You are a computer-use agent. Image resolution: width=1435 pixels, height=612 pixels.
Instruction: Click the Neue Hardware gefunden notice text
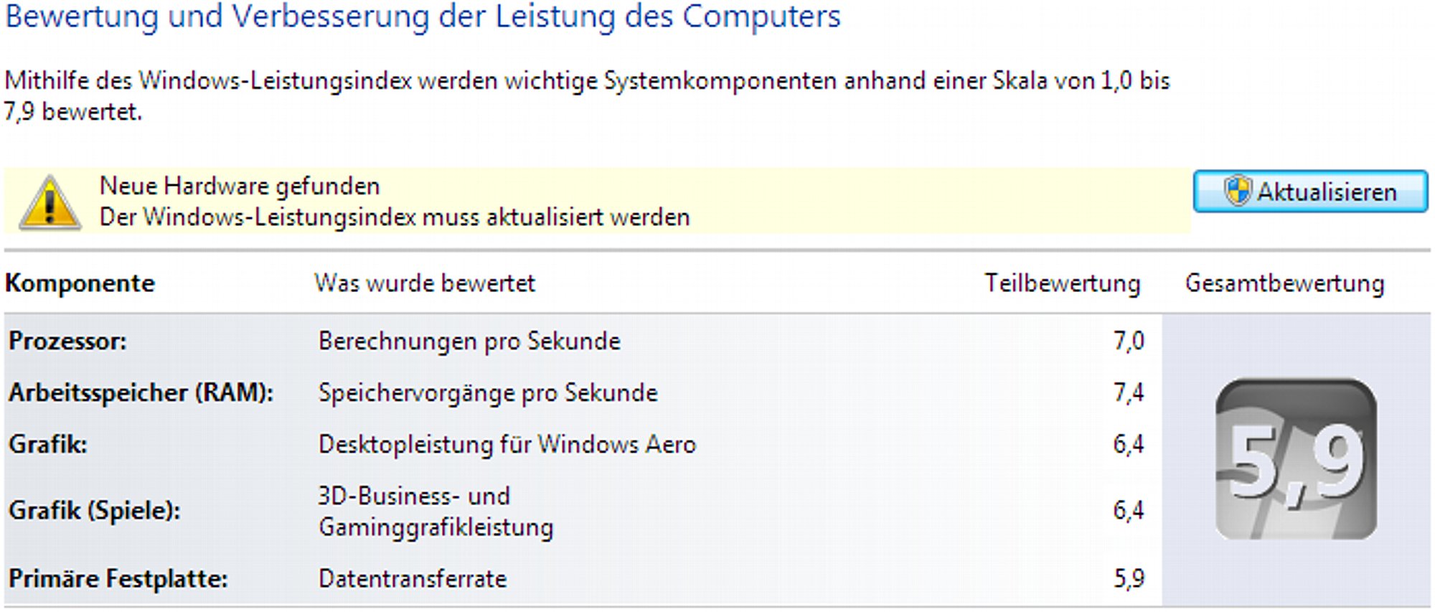[240, 186]
